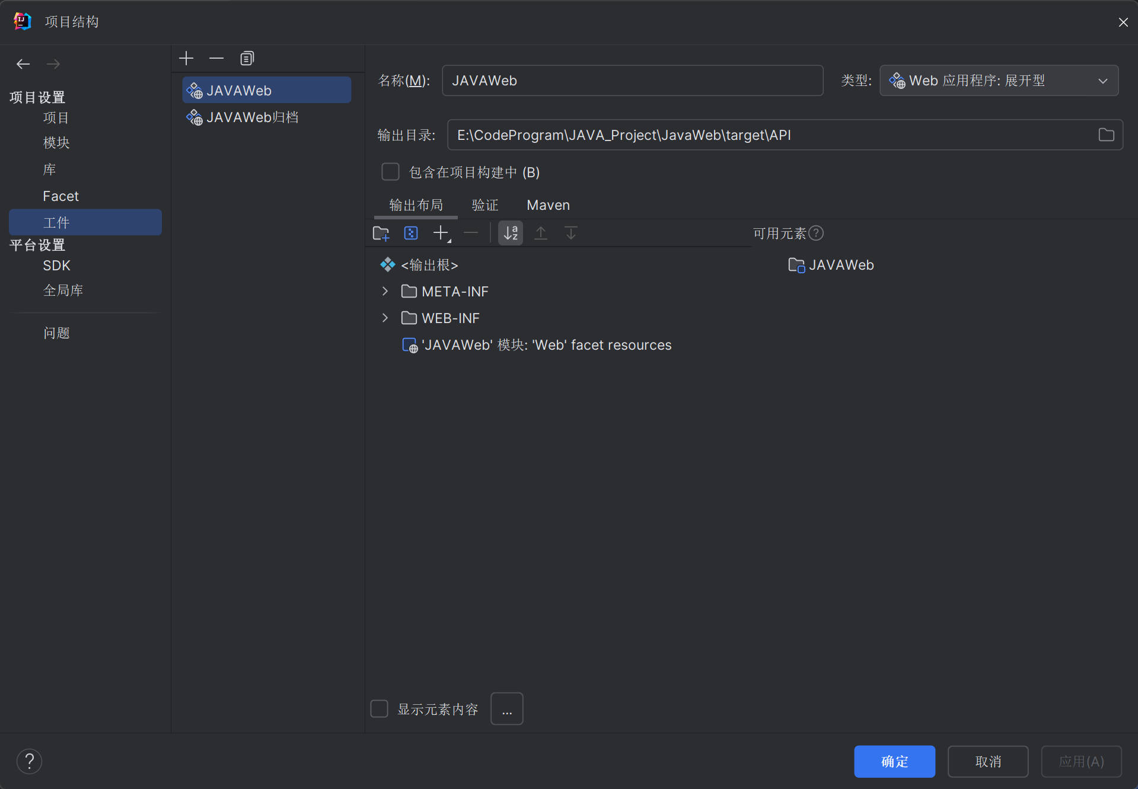Open the 类型 artifact type dropdown
This screenshot has height=789, width=1138.
[x=999, y=81]
